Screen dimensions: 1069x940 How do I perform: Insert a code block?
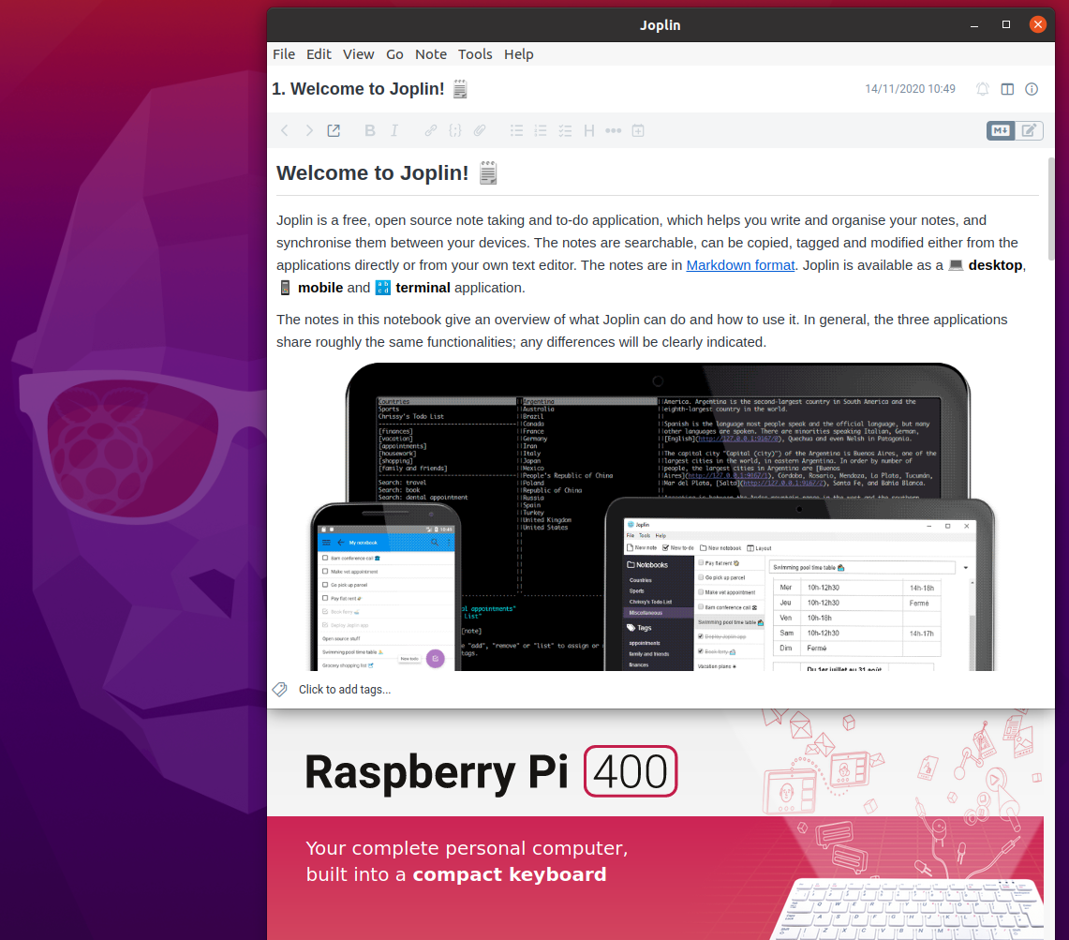(454, 130)
